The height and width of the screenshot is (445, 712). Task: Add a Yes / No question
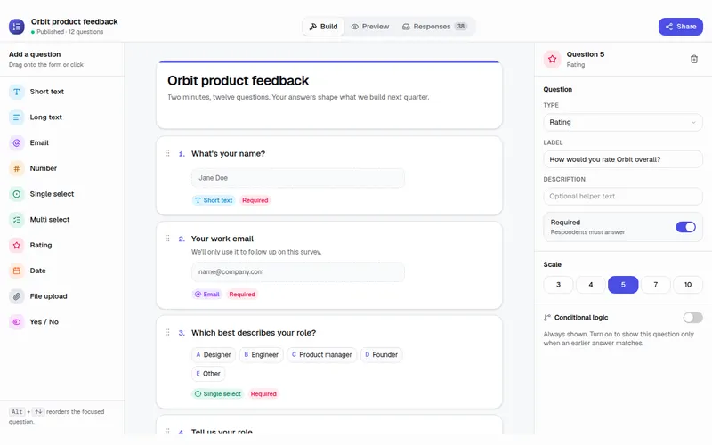(x=61, y=322)
